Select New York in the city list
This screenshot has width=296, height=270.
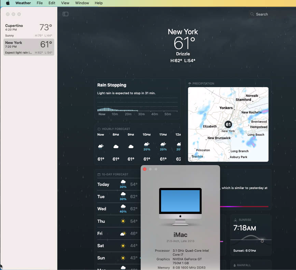[29, 47]
